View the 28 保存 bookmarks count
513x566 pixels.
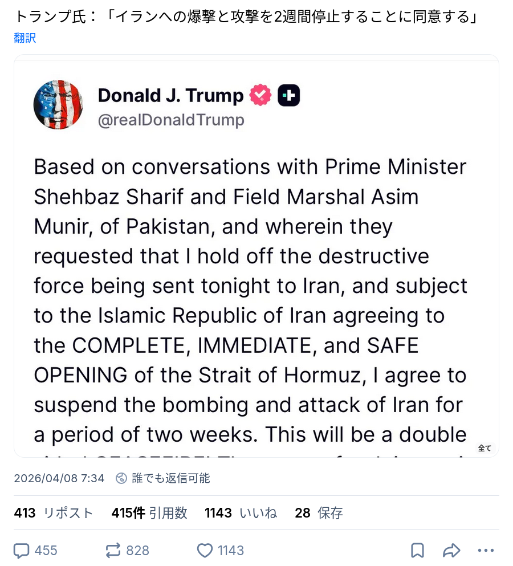(x=319, y=512)
